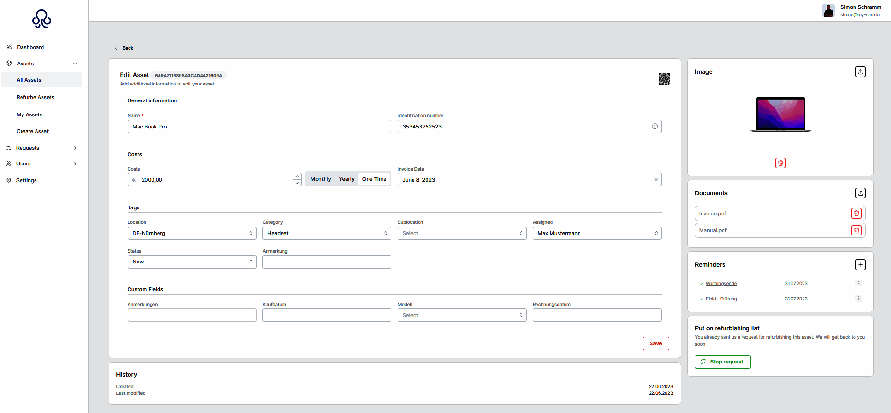The height and width of the screenshot is (413, 891).
Task: Go to Refurbe Assets in sidebar
Action: pyautogui.click(x=36, y=97)
